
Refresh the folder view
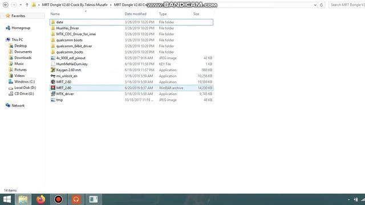322,5
